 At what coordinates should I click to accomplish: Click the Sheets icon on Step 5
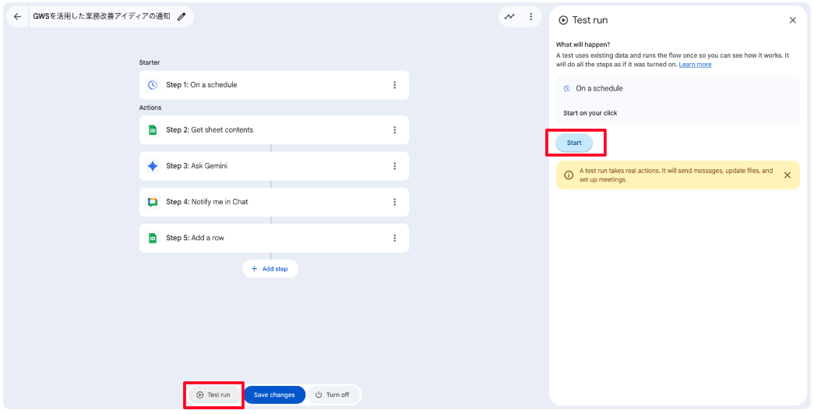tap(153, 238)
